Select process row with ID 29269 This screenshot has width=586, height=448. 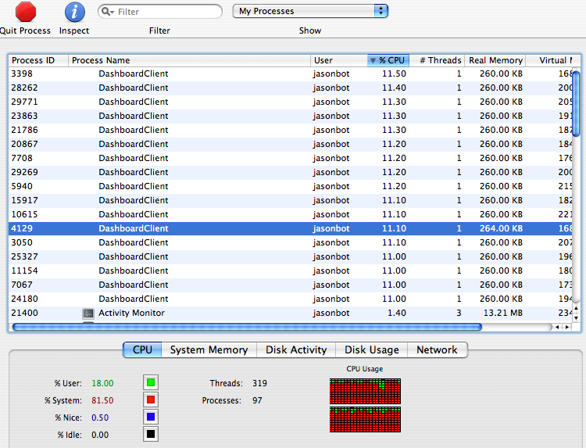(x=291, y=172)
